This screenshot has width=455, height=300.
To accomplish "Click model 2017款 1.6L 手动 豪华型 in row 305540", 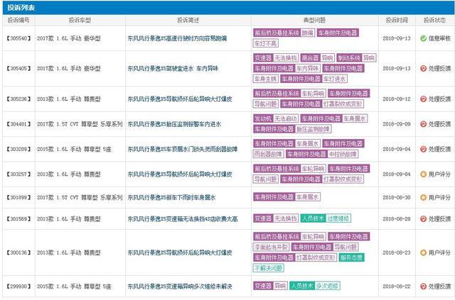I will coord(69,38).
